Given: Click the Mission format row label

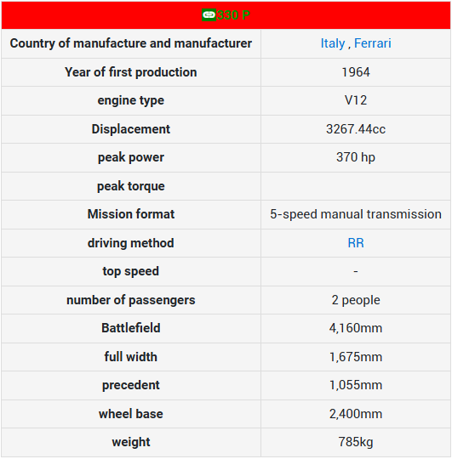Looking at the screenshot, I should [x=131, y=214].
